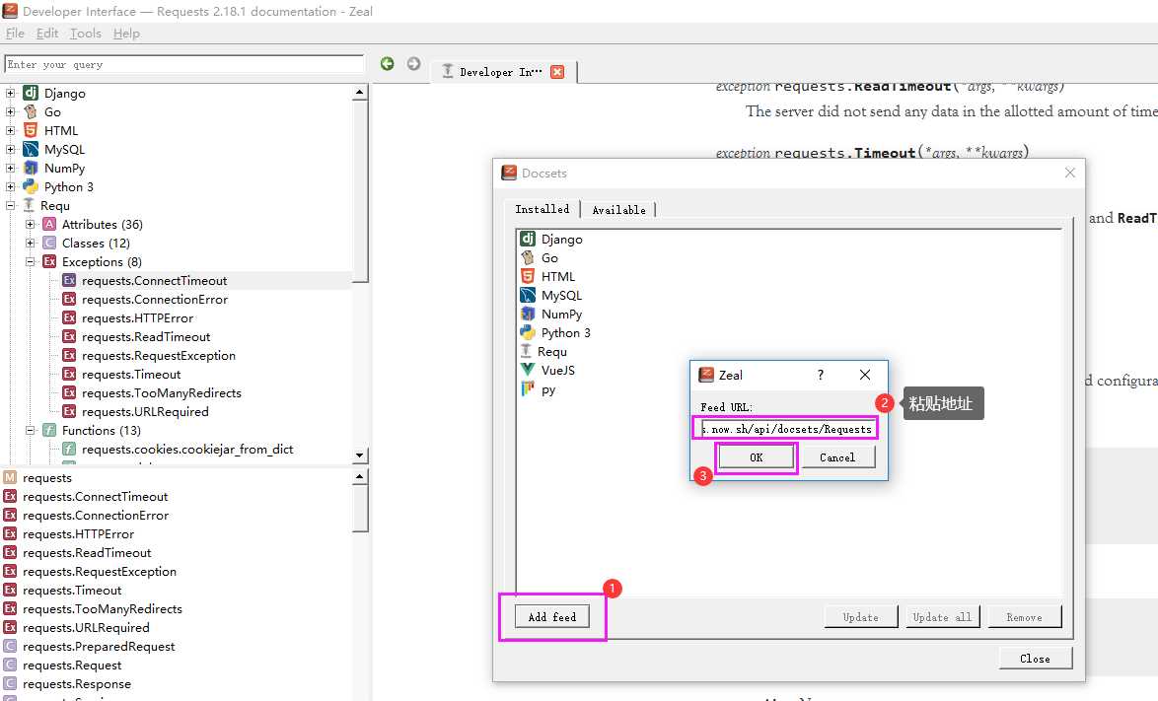This screenshot has height=701, width=1158.
Task: Click the results list scroll-up arrow
Action: pyautogui.click(x=360, y=476)
